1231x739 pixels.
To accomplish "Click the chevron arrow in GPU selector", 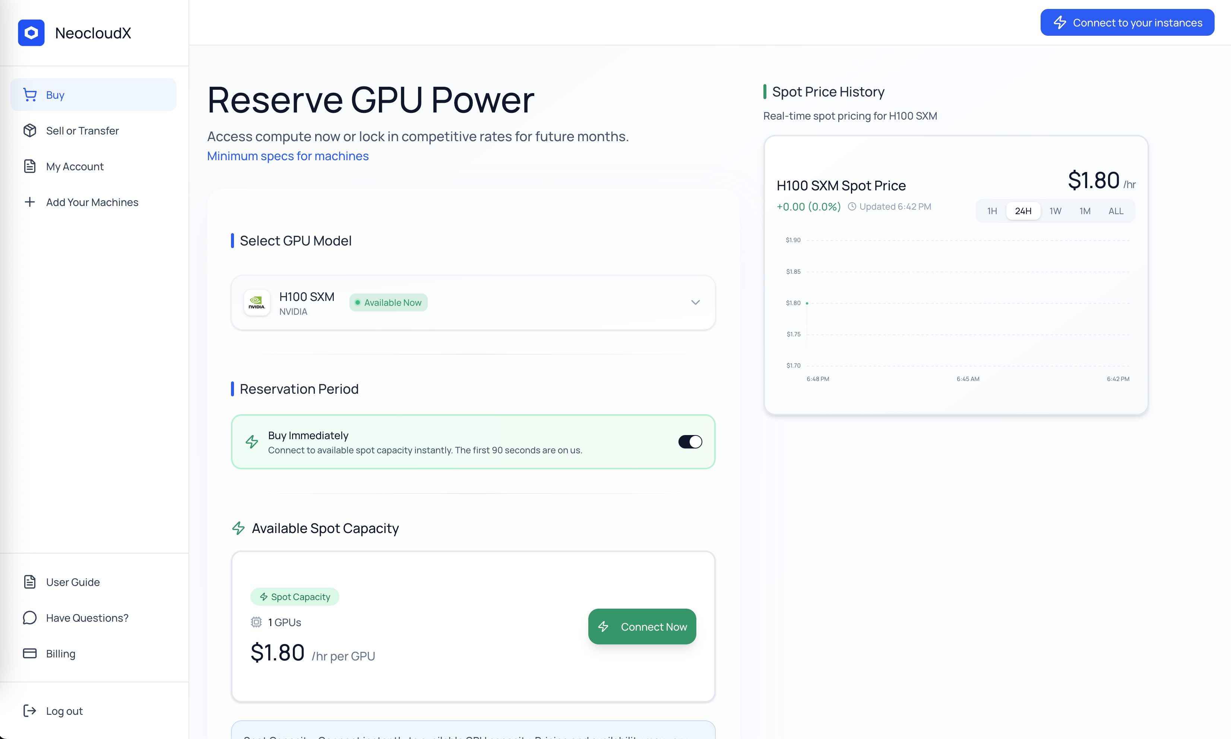I will [x=695, y=302].
